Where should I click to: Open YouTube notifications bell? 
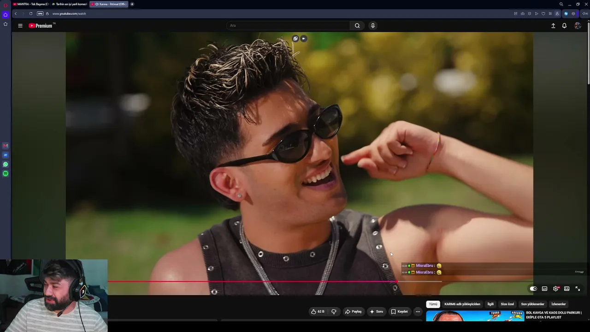pos(564,26)
